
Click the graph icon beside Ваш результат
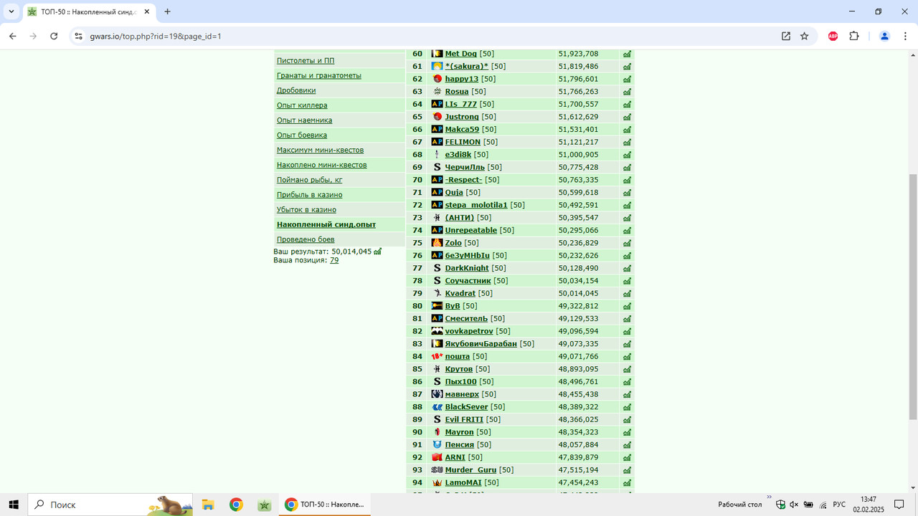[x=378, y=252]
